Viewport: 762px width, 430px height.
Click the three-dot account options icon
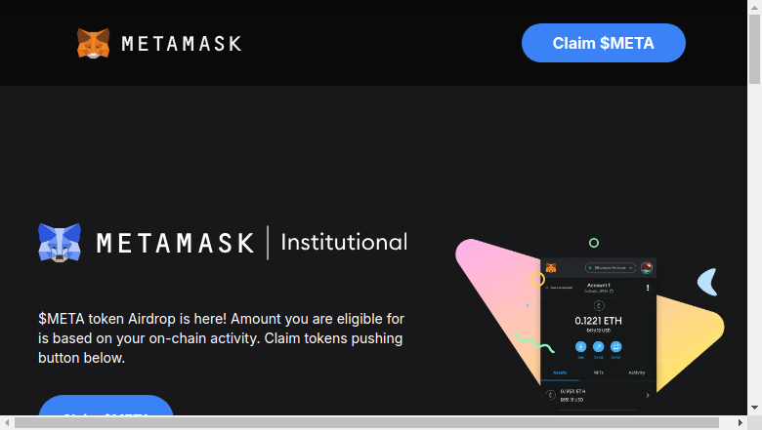tap(648, 288)
